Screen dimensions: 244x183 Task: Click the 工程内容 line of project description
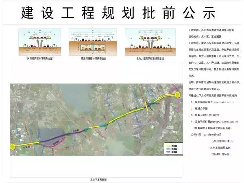(x=214, y=43)
